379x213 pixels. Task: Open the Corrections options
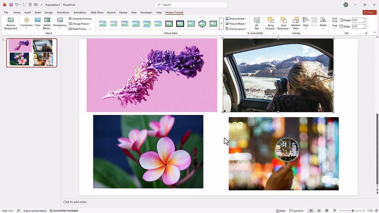[x=26, y=23]
